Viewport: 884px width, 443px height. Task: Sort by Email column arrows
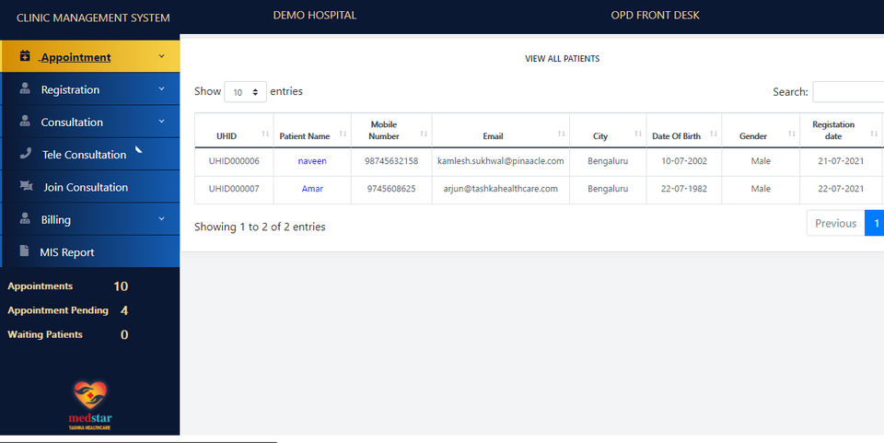(x=562, y=134)
